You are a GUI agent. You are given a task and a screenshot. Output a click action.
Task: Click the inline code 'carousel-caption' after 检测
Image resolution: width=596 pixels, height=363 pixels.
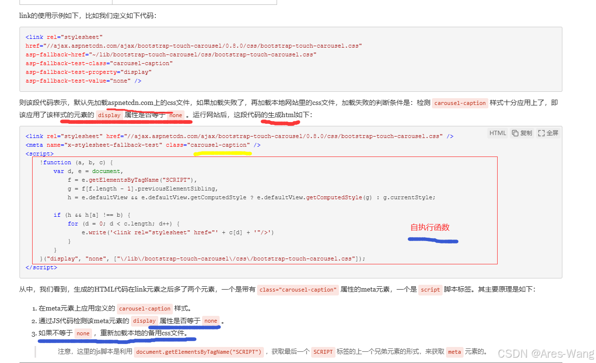pos(460,103)
